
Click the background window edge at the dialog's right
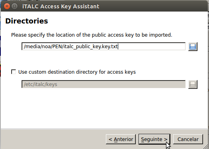(x=208, y=53)
